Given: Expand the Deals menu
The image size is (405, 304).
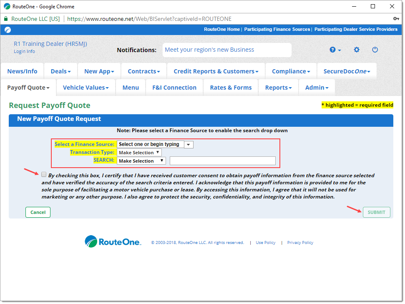Looking at the screenshot, I should click(61, 71).
